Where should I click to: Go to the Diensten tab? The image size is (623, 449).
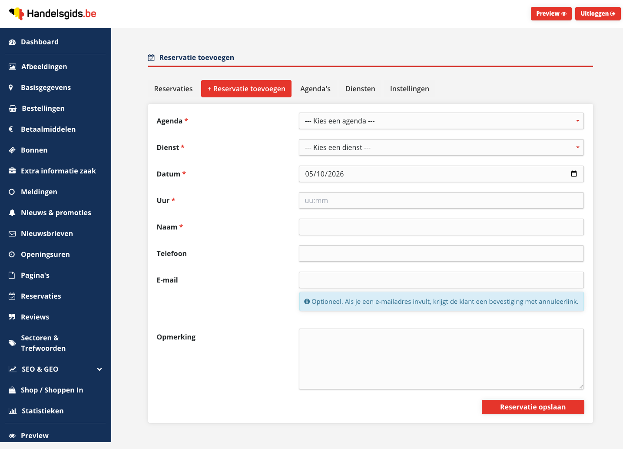click(360, 89)
